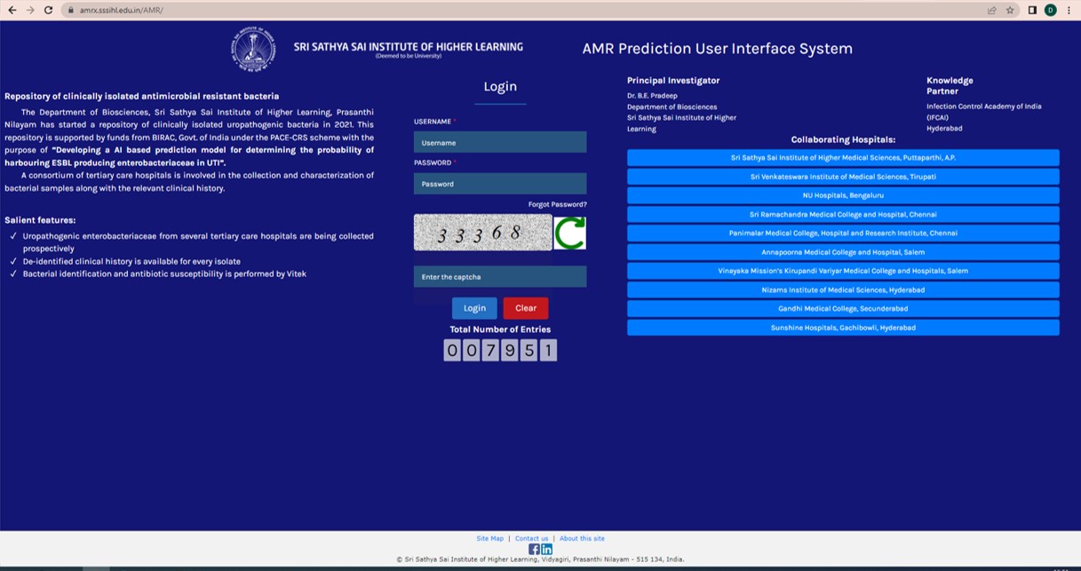Open the Chrome three-dot menu
Viewport: 1081px width, 571px height.
pyautogui.click(x=1069, y=10)
